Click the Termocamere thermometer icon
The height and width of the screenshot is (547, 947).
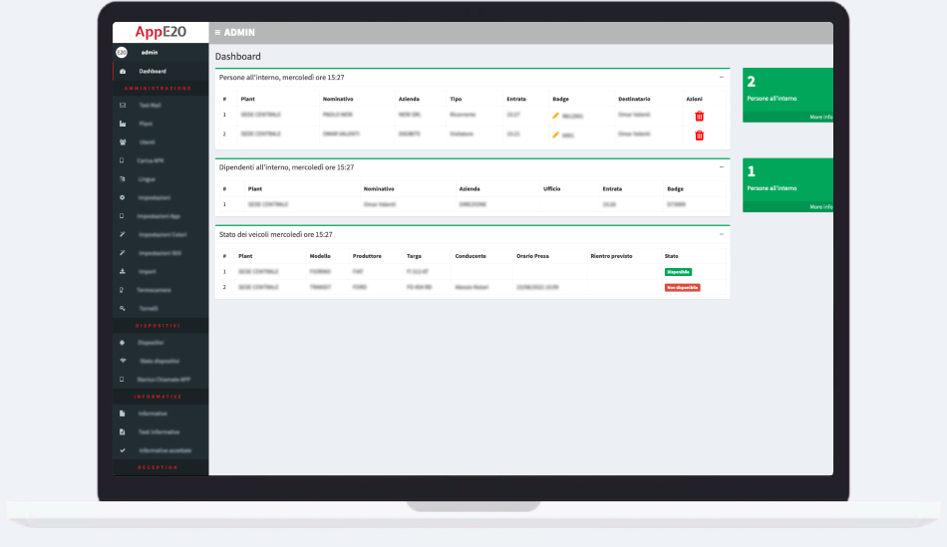point(122,290)
